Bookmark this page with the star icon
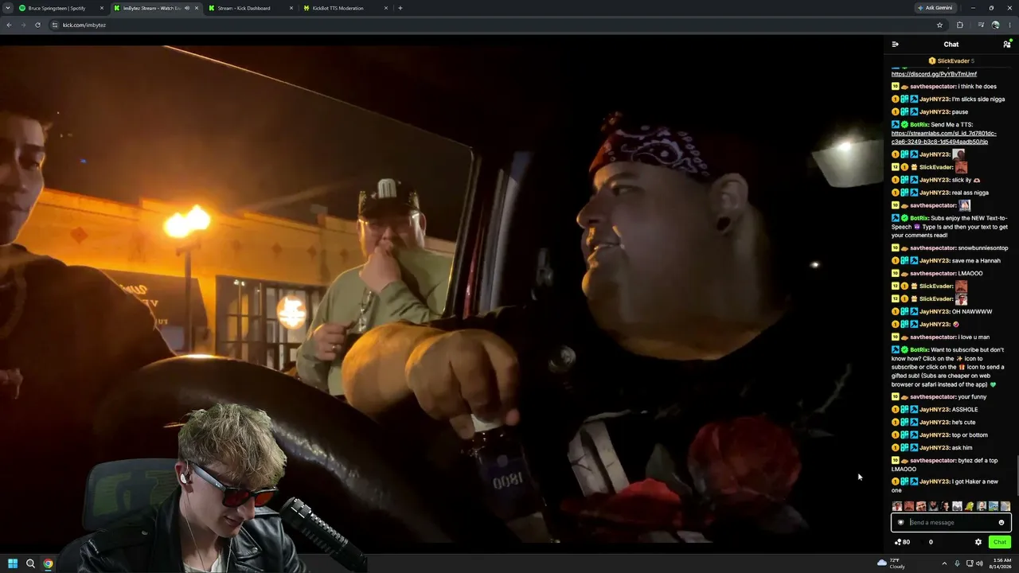Viewport: 1019px width, 573px height. [x=939, y=25]
